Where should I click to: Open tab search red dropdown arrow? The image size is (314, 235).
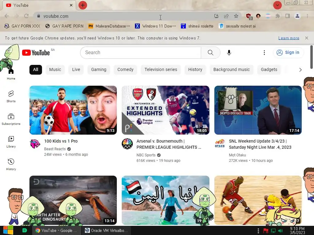(x=277, y=5)
